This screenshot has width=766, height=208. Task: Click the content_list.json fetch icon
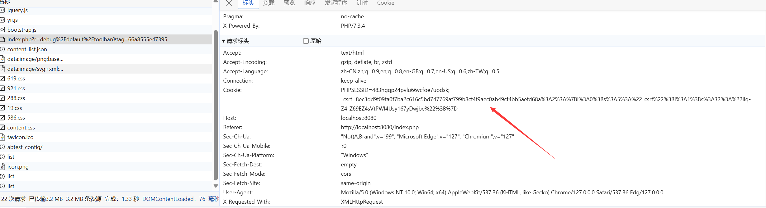(x=2, y=49)
